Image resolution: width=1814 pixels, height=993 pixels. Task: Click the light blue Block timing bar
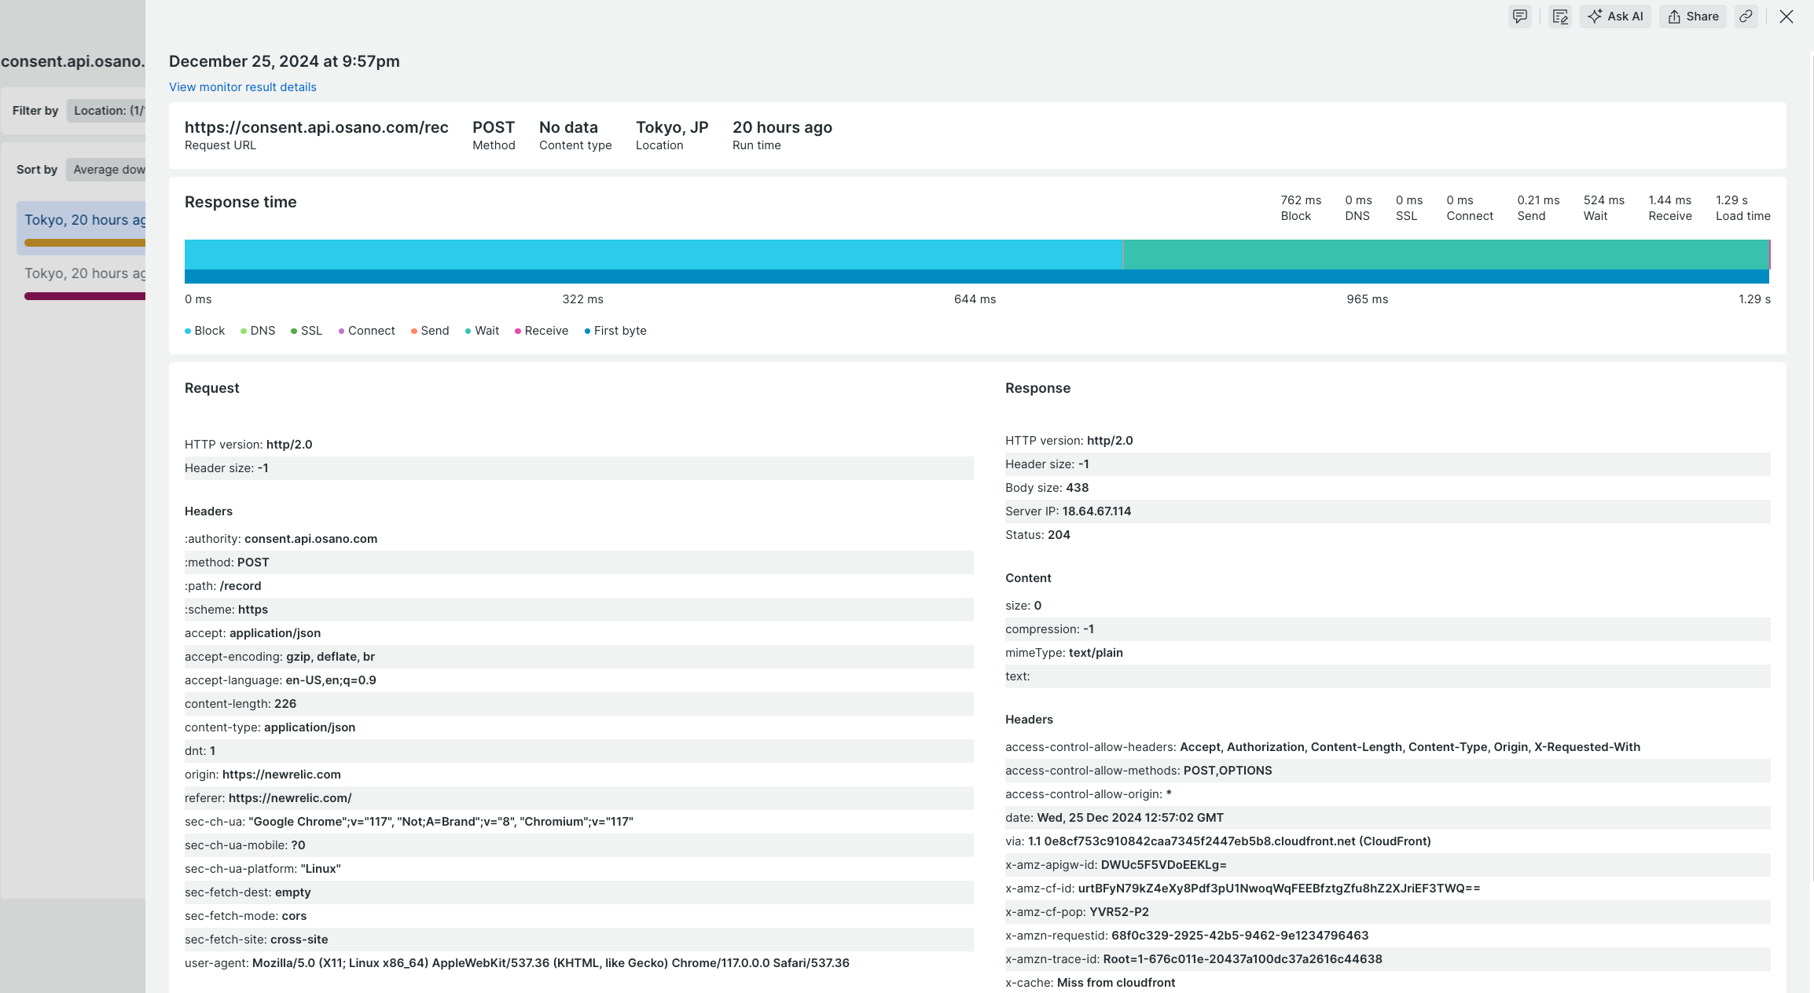tap(652, 255)
